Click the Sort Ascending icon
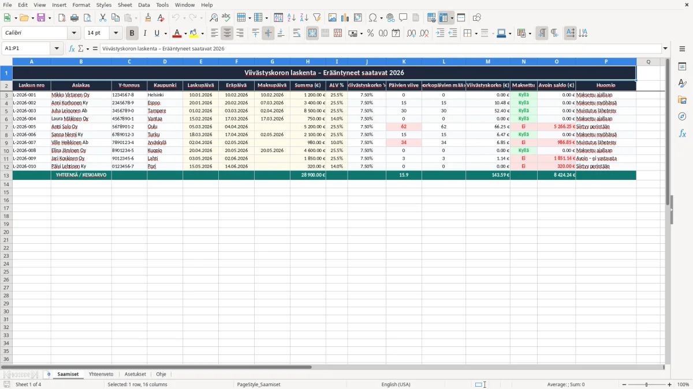Image resolution: width=693 pixels, height=389 pixels. (x=292, y=18)
